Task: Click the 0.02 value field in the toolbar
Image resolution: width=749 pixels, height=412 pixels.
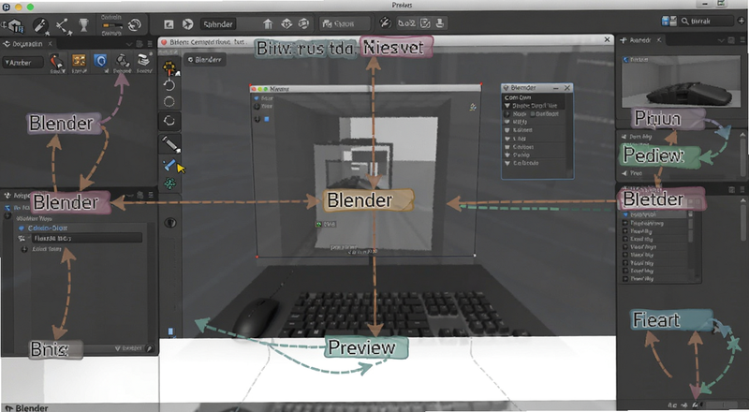Action: pyautogui.click(x=406, y=23)
